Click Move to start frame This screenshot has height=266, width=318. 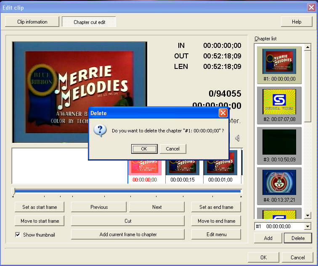[40, 221]
